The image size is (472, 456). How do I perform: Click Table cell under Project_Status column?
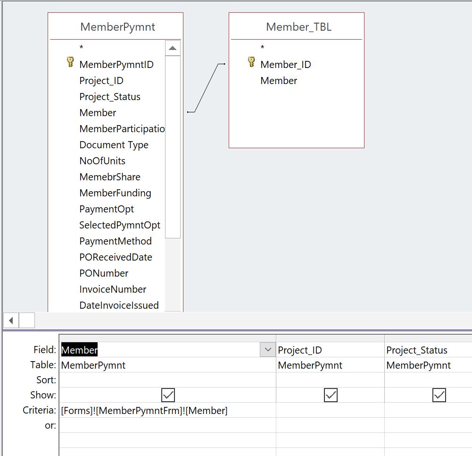(x=428, y=365)
